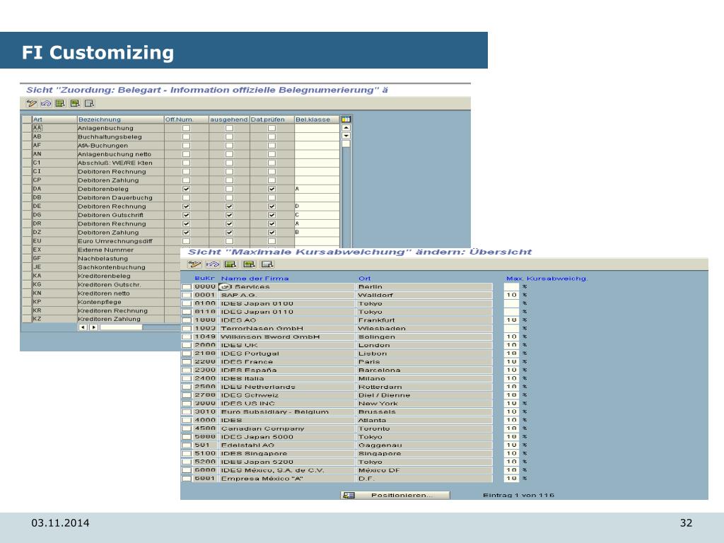Click the ausgehend column header
Image resolution: width=724 pixels, height=543 pixels.
click(229, 119)
